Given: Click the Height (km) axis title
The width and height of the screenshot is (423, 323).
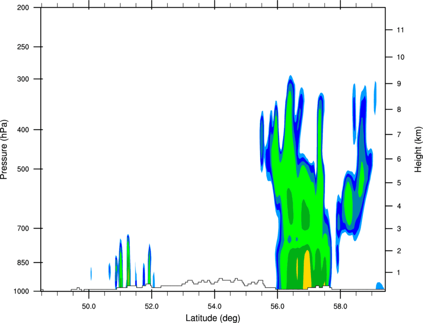Looking at the screenshot, I should coord(419,150).
